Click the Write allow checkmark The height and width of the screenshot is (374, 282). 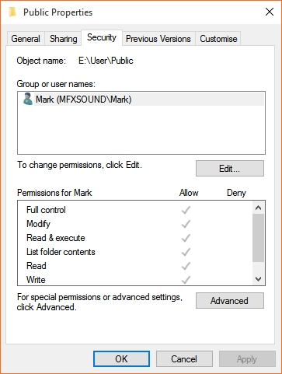pyautogui.click(x=186, y=280)
